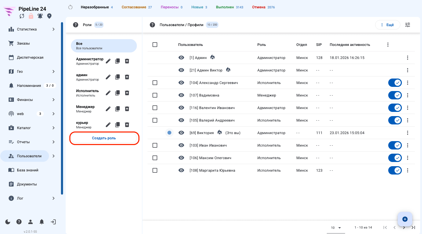
Task: Jump to the last page of users
Action: (x=413, y=227)
